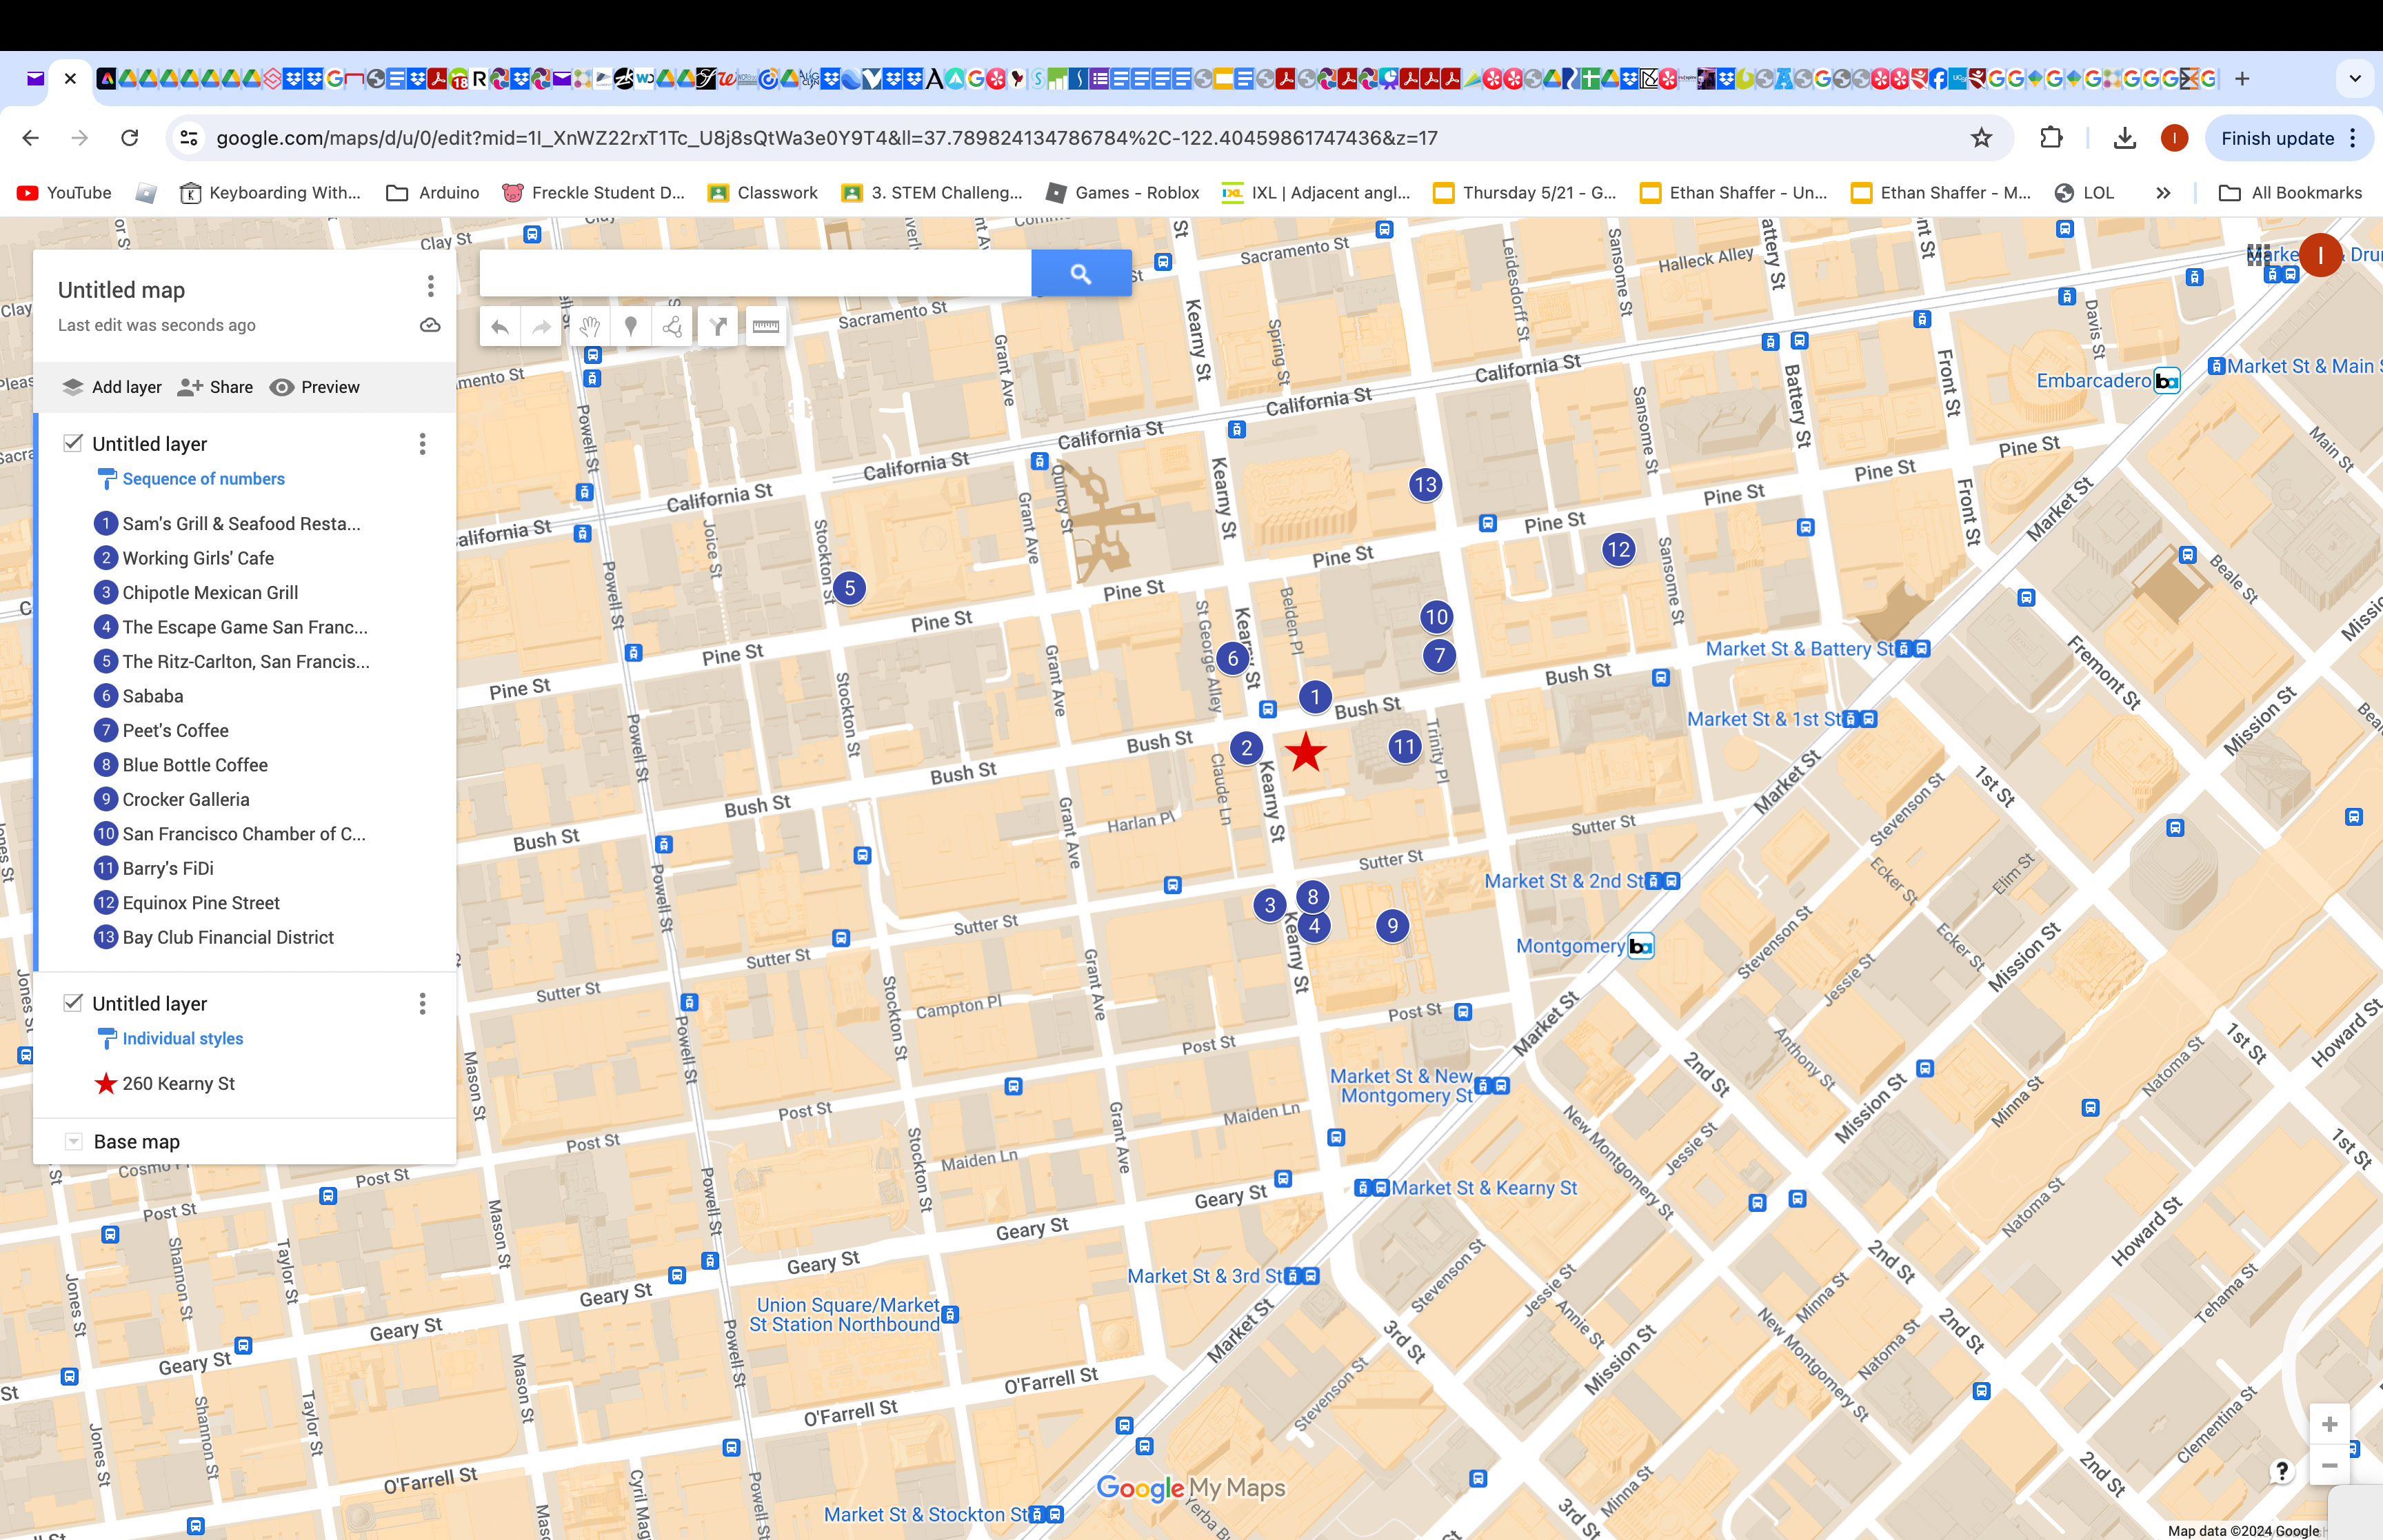Select the Add marker tool
The height and width of the screenshot is (1540, 2383).
[x=631, y=325]
